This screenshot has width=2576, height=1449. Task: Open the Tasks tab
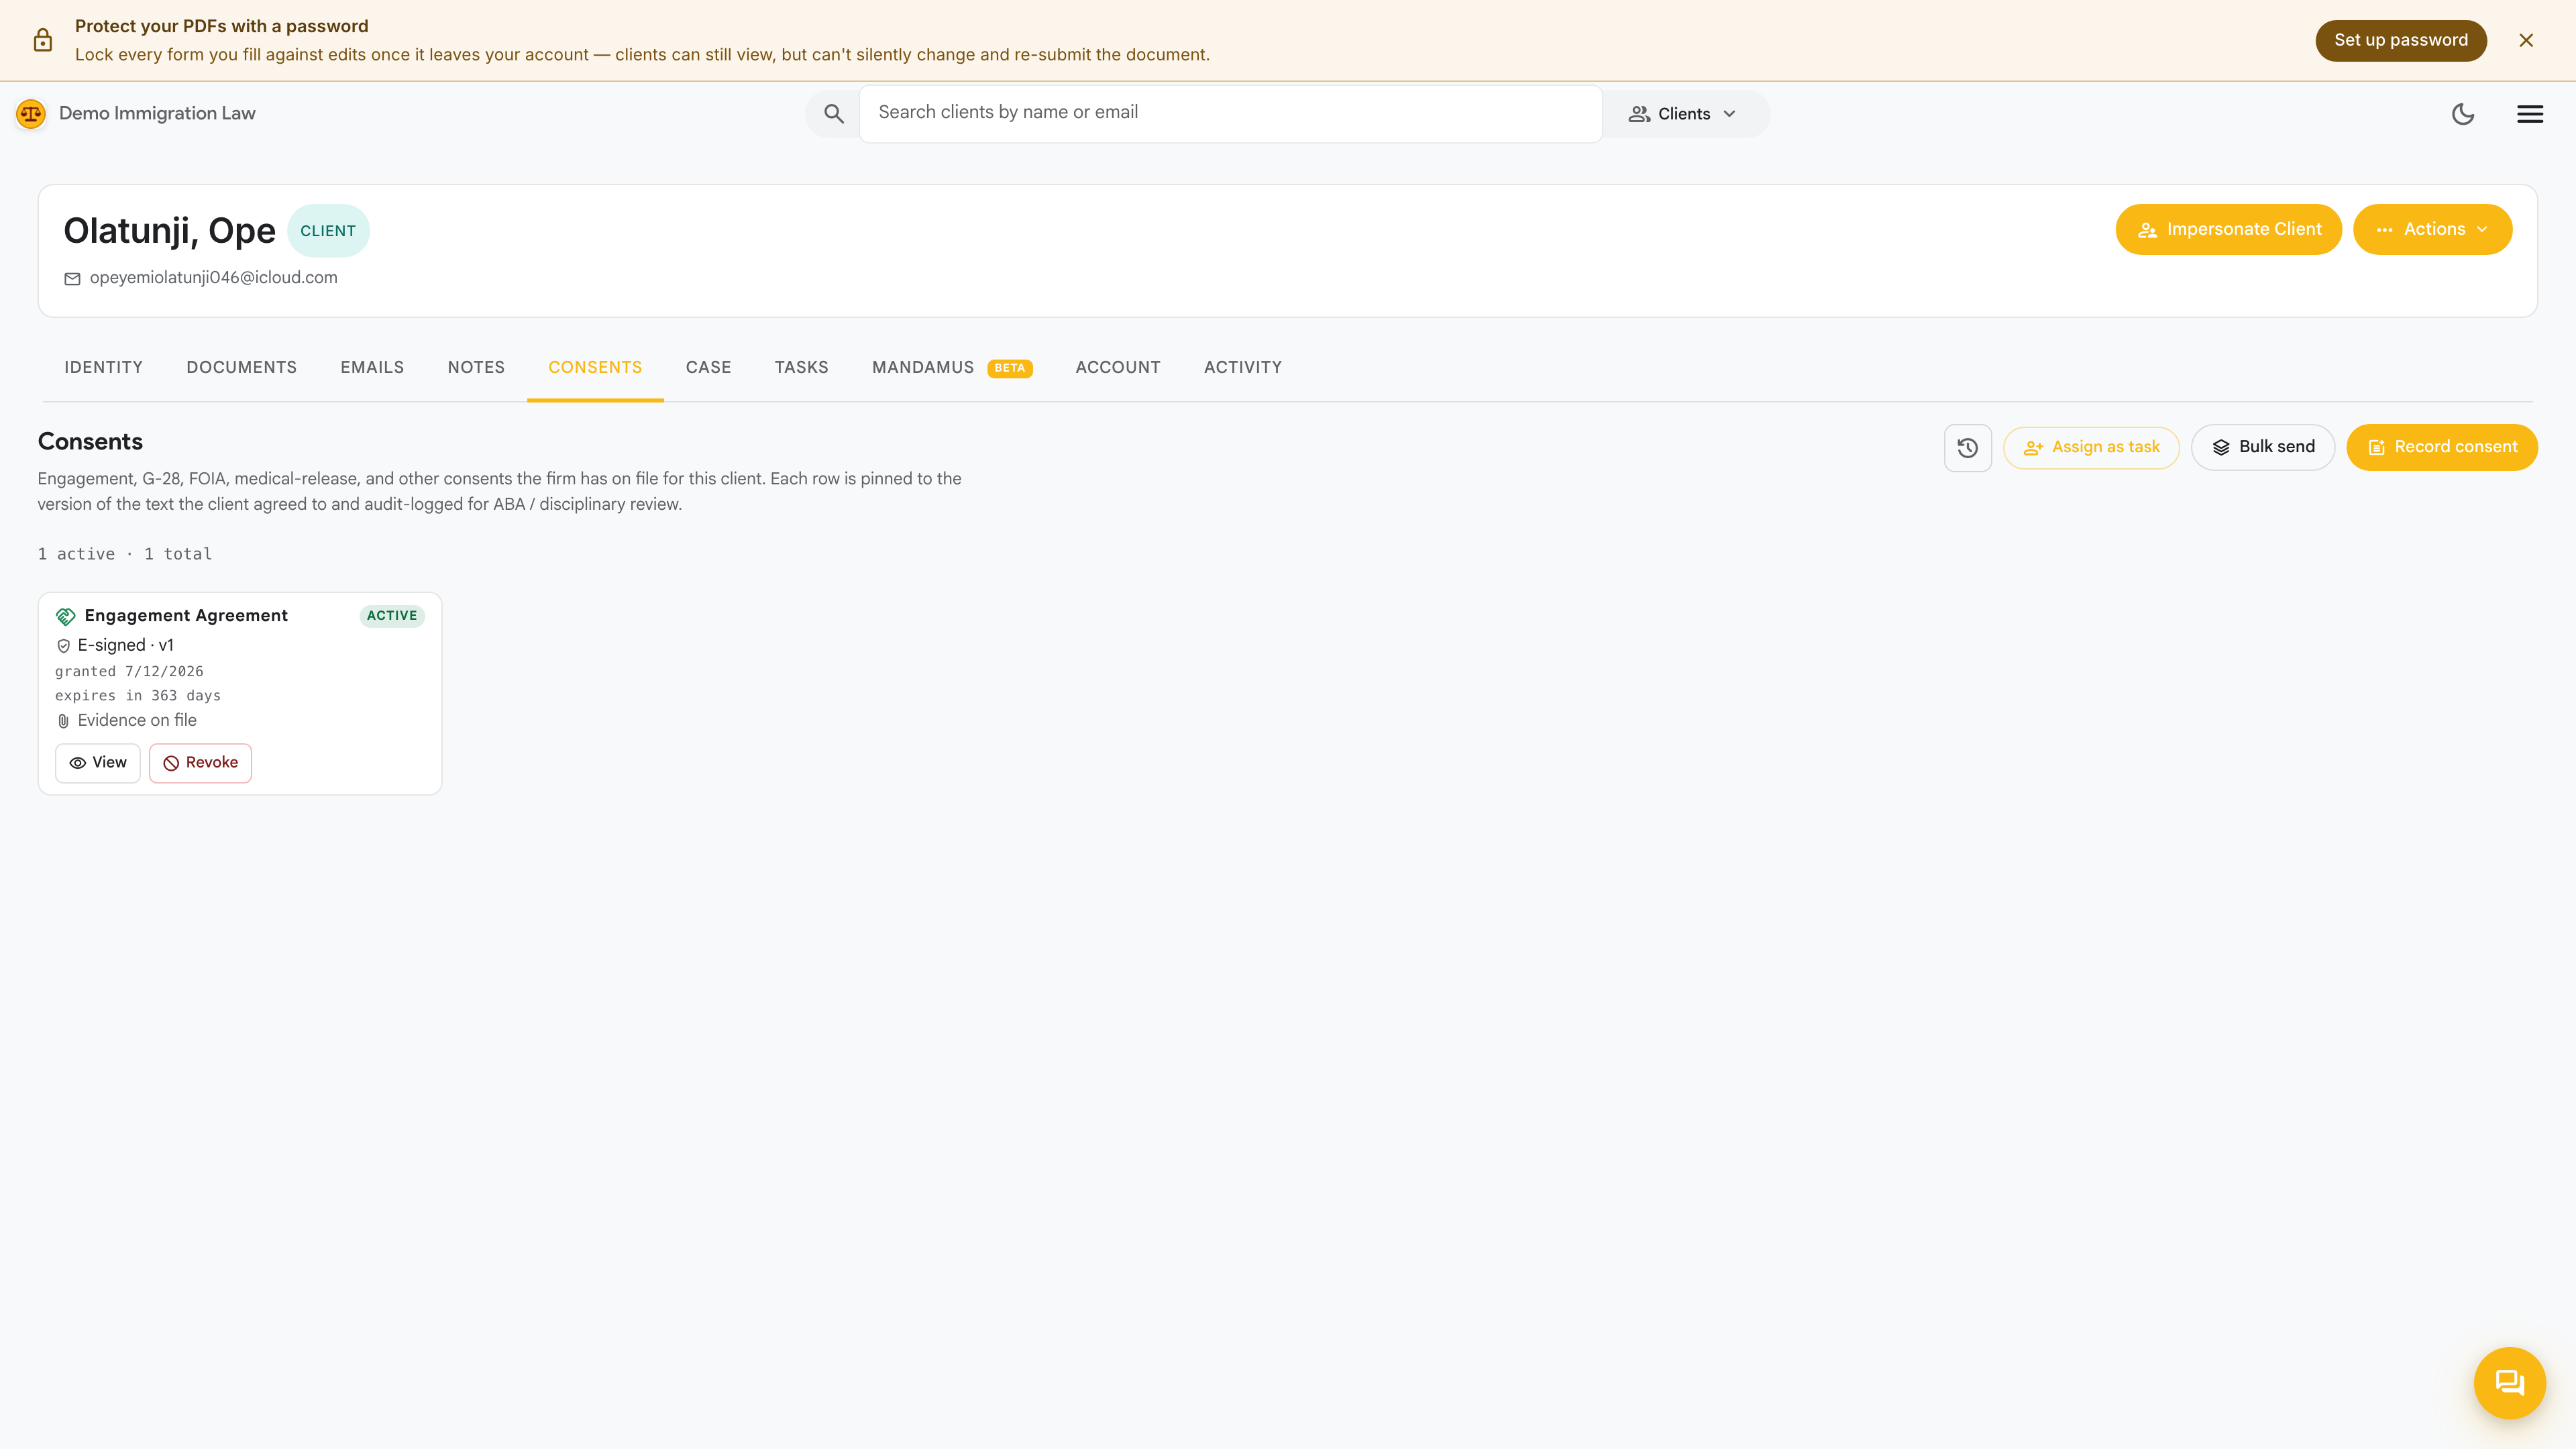point(801,368)
